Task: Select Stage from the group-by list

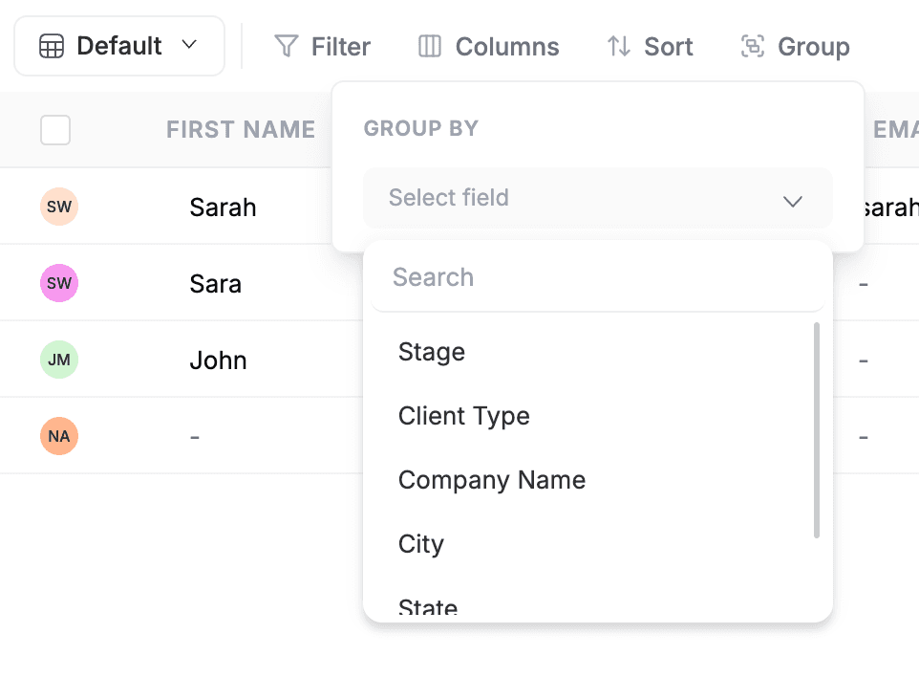Action: pos(432,352)
